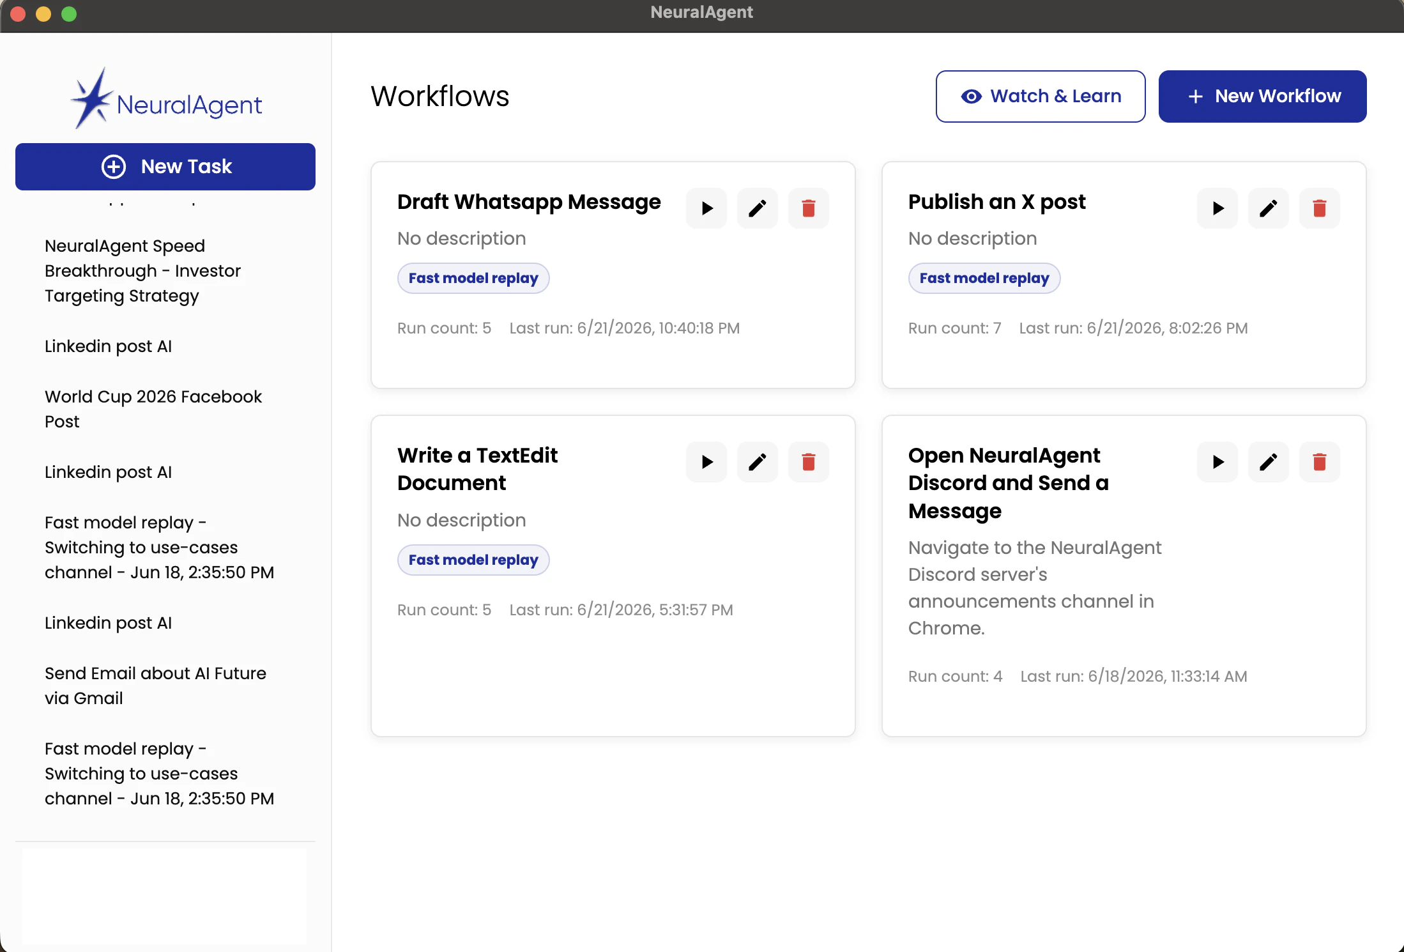Run the Open NeuralAgent Discord workflow
The image size is (1404, 952).
(1217, 462)
